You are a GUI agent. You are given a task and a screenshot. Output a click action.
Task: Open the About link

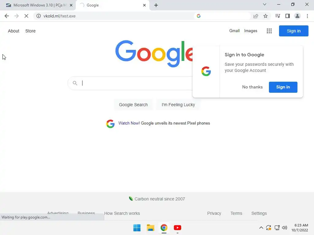coord(13,31)
